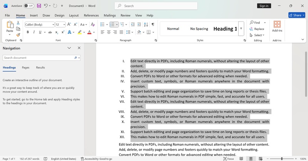This screenshot has height=161, width=308.
Task: Toggle the AutoSave switch
Action: tap(28, 6)
